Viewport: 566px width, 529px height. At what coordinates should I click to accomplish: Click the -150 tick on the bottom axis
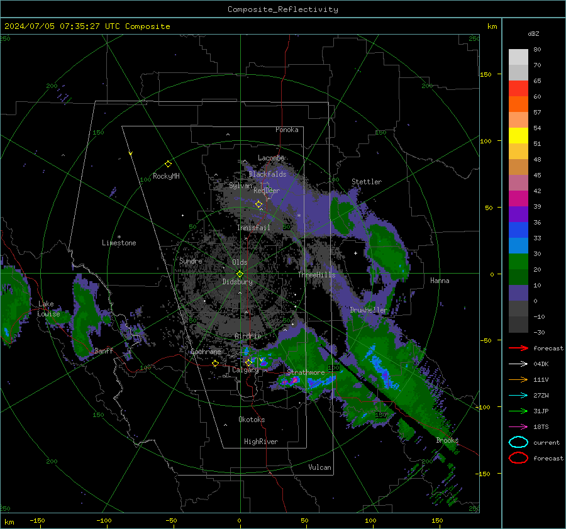pyautogui.click(x=37, y=520)
